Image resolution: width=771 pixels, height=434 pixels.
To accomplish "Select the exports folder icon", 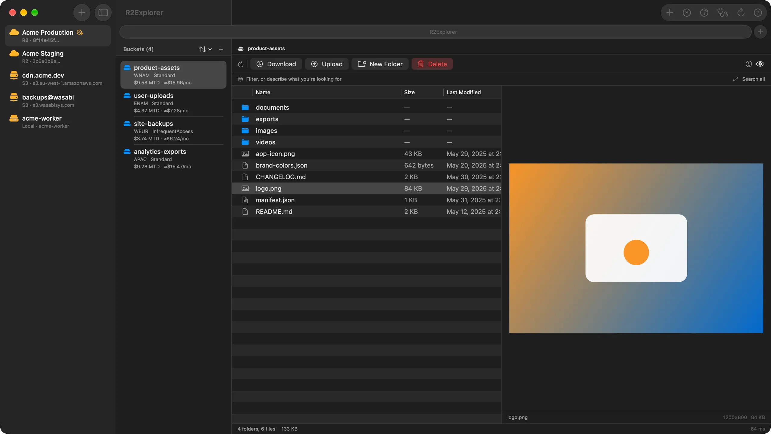I will (x=245, y=119).
